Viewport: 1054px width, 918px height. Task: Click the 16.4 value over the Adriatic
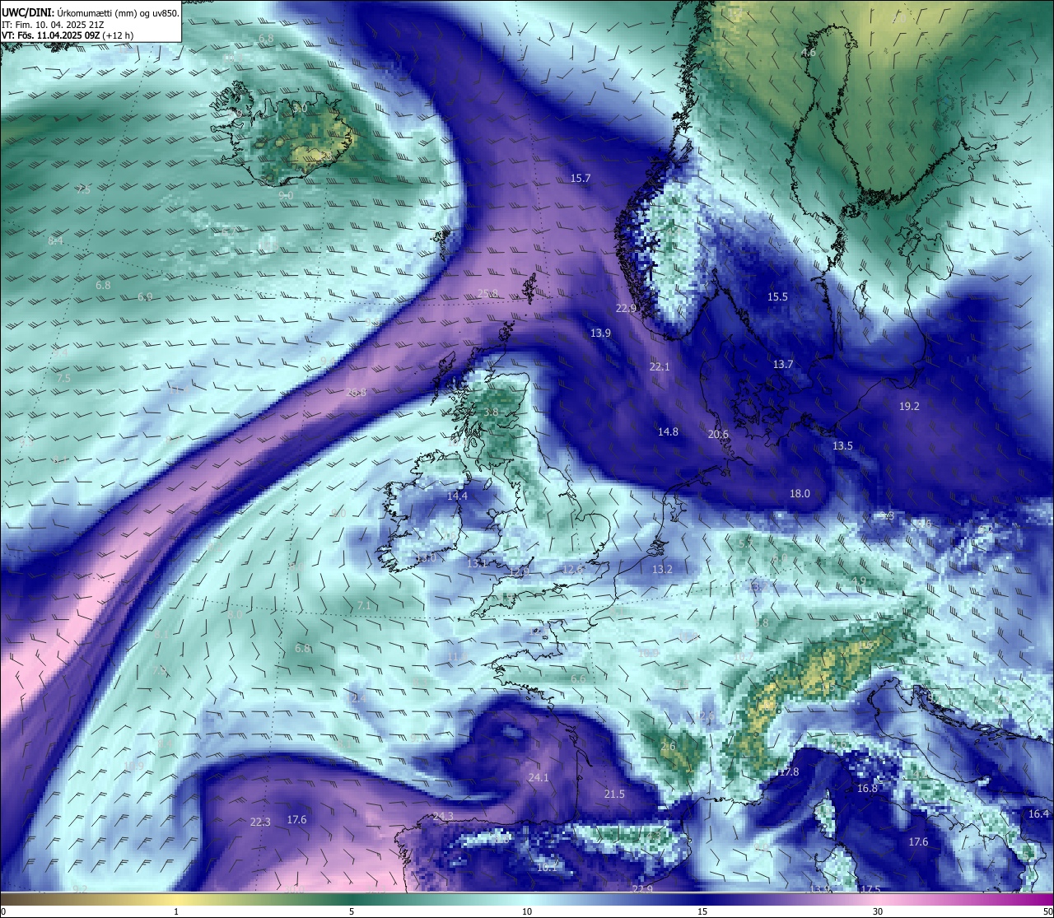(x=1038, y=813)
